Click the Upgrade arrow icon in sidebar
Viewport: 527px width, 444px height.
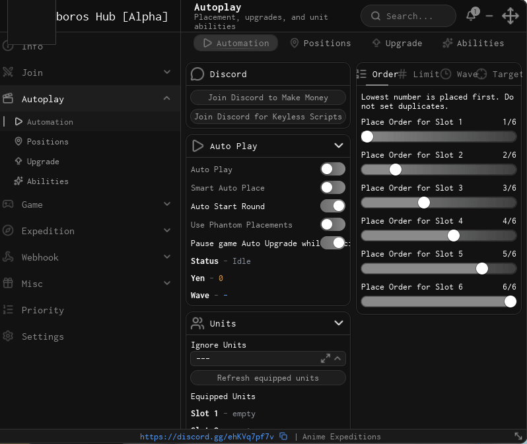pyautogui.click(x=18, y=161)
